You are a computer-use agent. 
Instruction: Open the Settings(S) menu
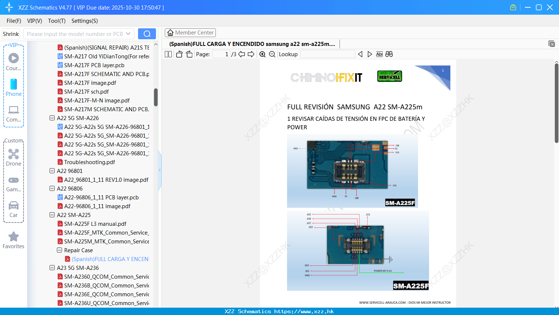pyautogui.click(x=85, y=21)
